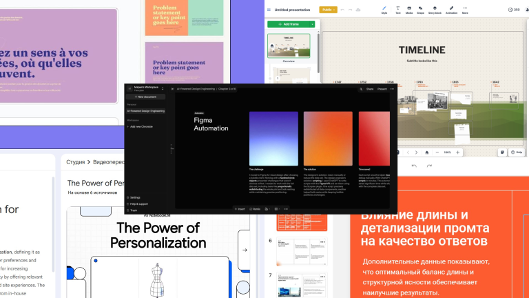Open the More menu in Prezi toolbar
This screenshot has width=529, height=298.
click(465, 10)
